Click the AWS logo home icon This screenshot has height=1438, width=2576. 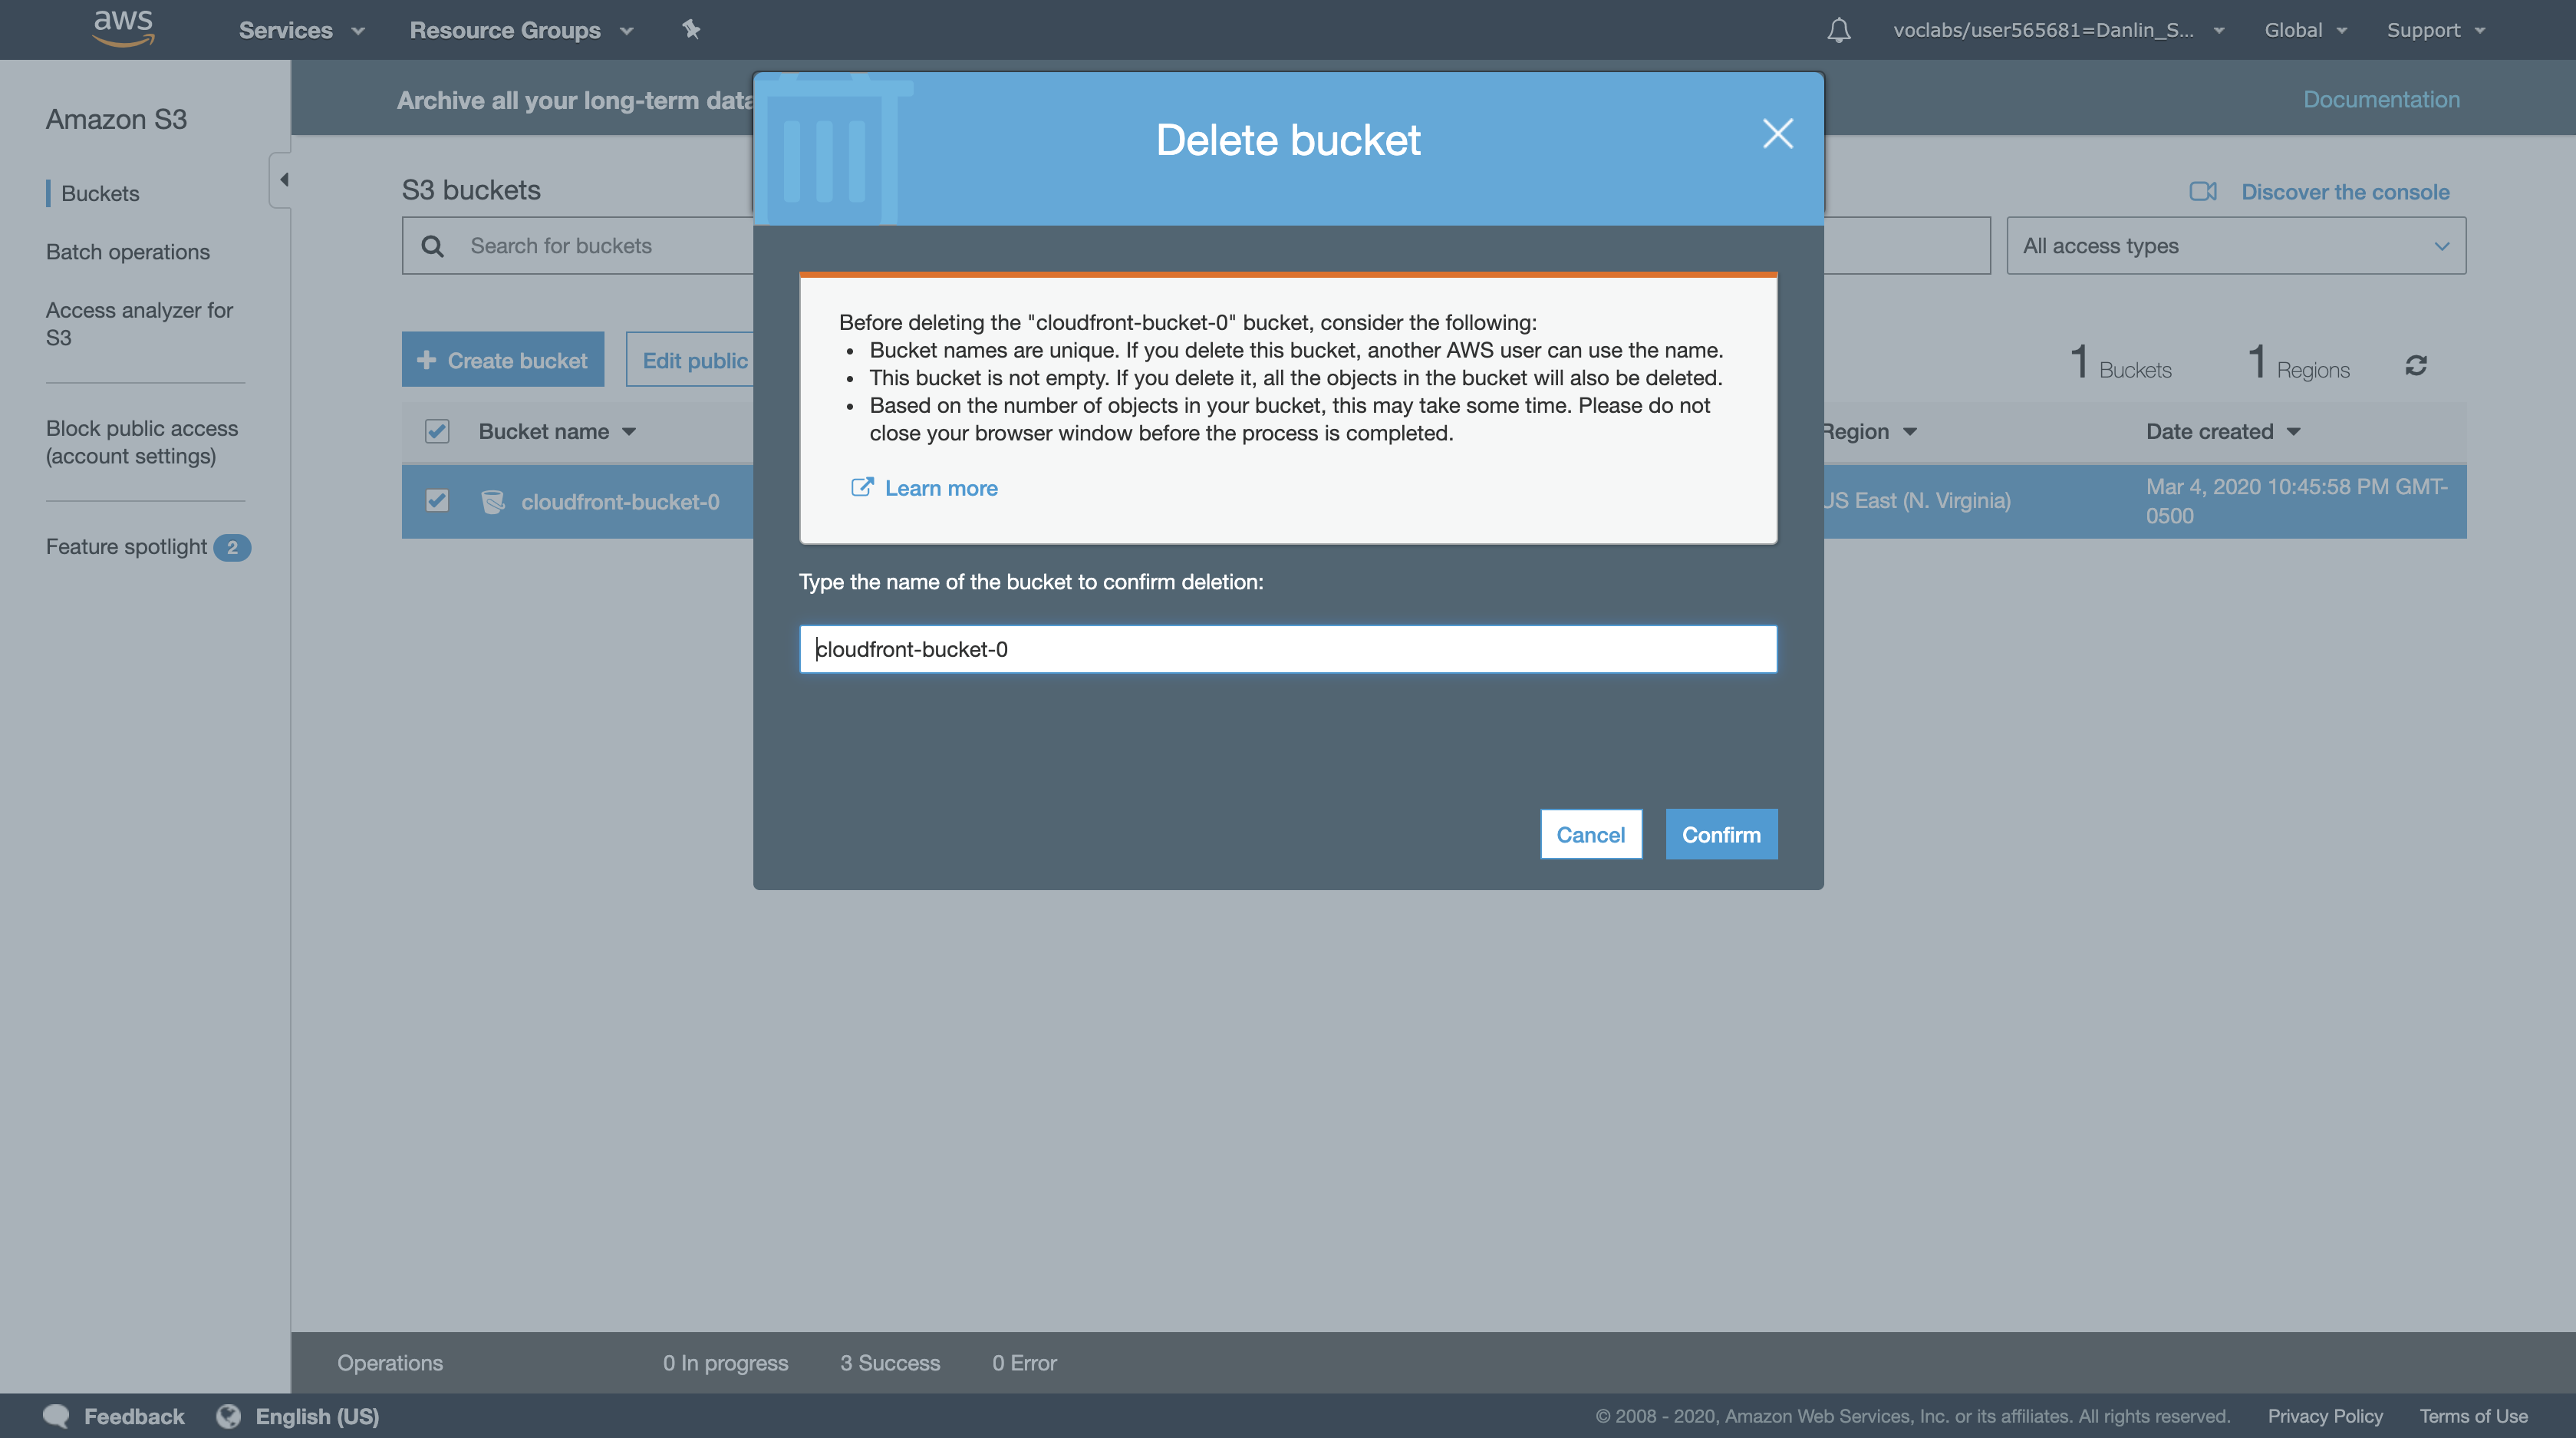coord(123,28)
